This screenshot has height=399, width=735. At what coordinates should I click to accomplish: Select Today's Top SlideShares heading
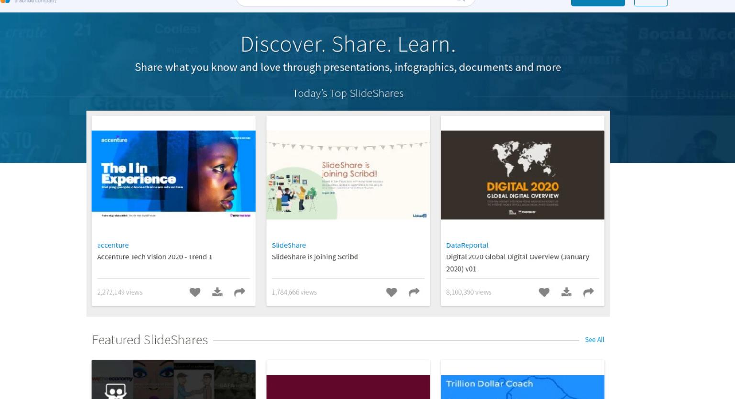click(348, 93)
